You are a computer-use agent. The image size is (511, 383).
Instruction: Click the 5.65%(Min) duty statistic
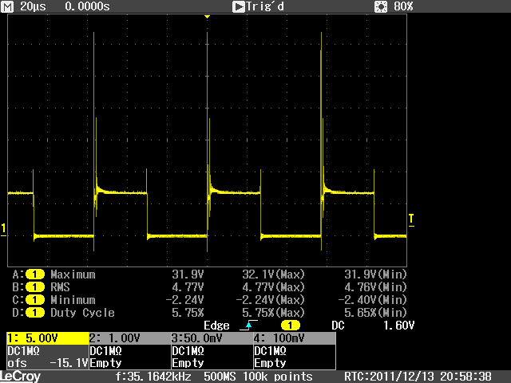(376, 313)
